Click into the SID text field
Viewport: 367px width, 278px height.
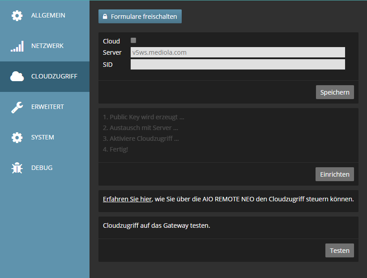point(238,65)
